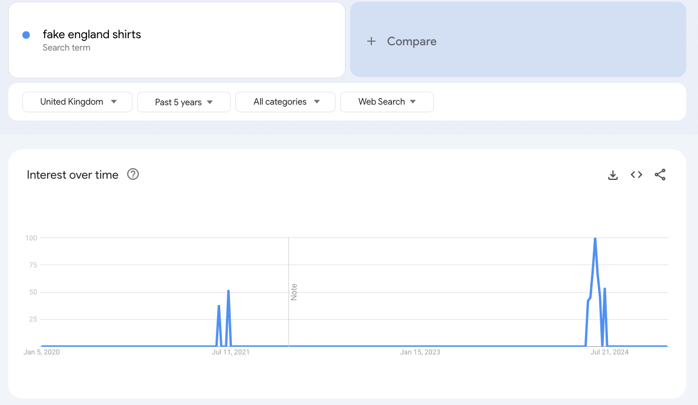Screen dimensions: 698x405
Task: Click the plus icon in Compare box
Action: point(371,41)
